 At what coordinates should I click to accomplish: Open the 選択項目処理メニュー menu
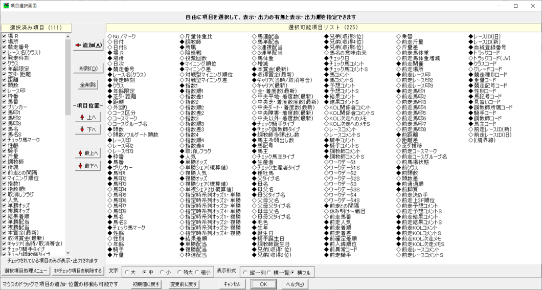pyautogui.click(x=26, y=271)
